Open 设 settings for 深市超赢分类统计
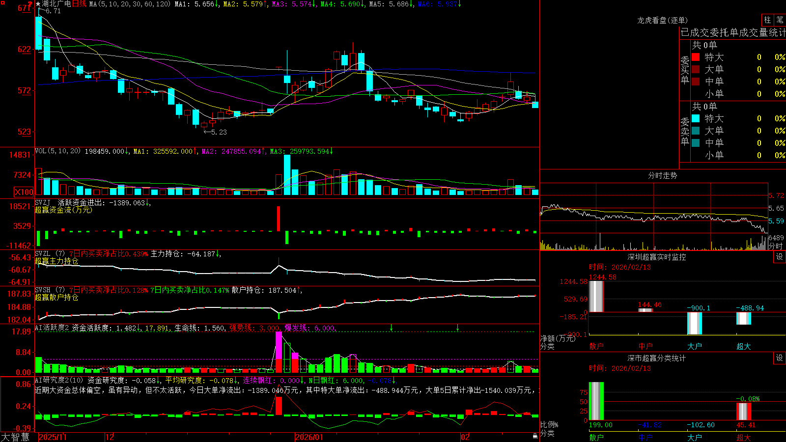This screenshot has height=442, width=786. pos(780,358)
